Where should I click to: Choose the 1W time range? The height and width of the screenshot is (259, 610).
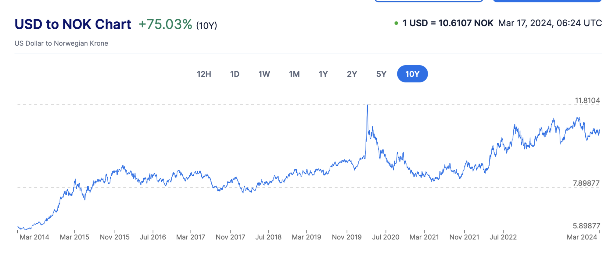[264, 74]
